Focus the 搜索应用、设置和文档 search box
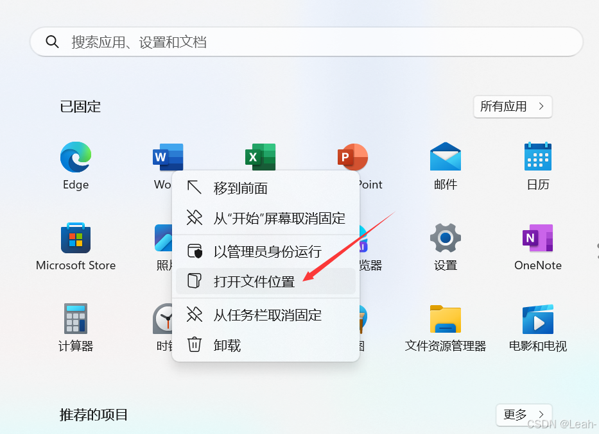Viewport: 599px width, 434px height. point(306,42)
